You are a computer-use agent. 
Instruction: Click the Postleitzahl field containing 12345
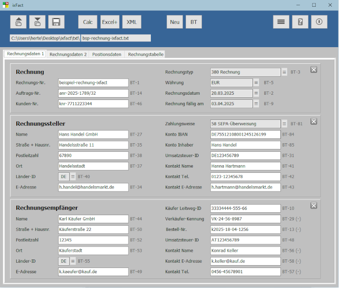(93, 240)
